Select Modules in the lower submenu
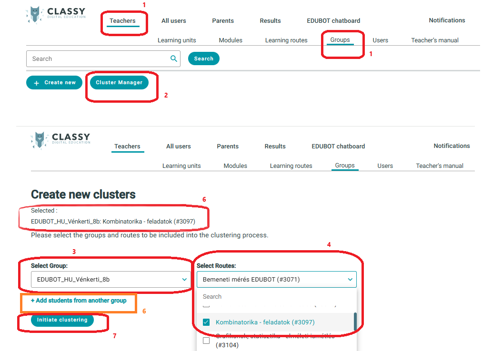This screenshot has width=492, height=351. point(235,166)
